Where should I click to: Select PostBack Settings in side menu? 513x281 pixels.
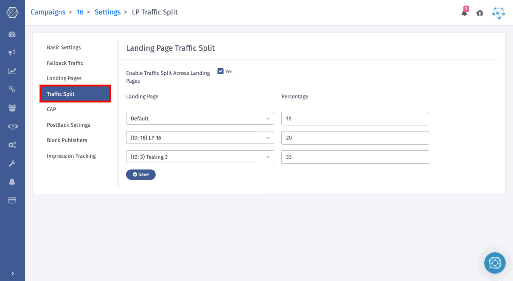[x=68, y=125]
